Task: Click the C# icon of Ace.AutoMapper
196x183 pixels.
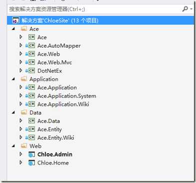Action: (x=31, y=45)
